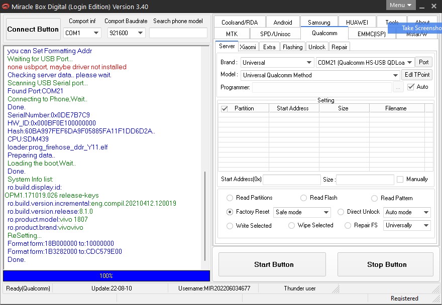The height and width of the screenshot is (305, 442).
Task: Click the Update:22-08-10 status entry
Action: click(112, 288)
